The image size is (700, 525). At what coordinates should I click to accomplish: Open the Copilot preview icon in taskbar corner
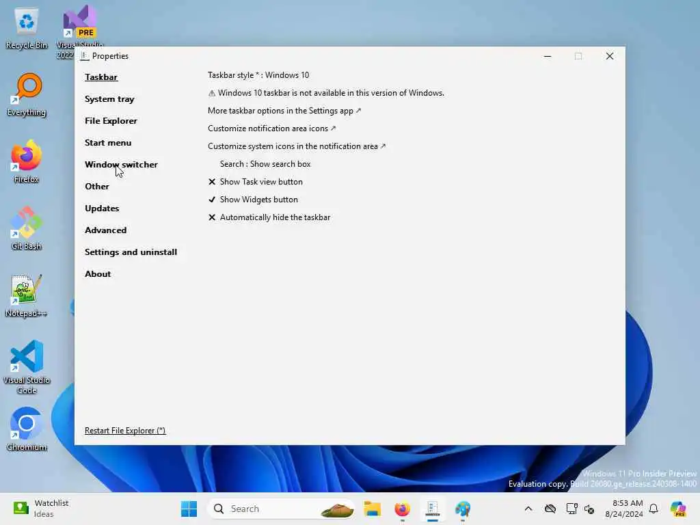[x=678, y=509]
